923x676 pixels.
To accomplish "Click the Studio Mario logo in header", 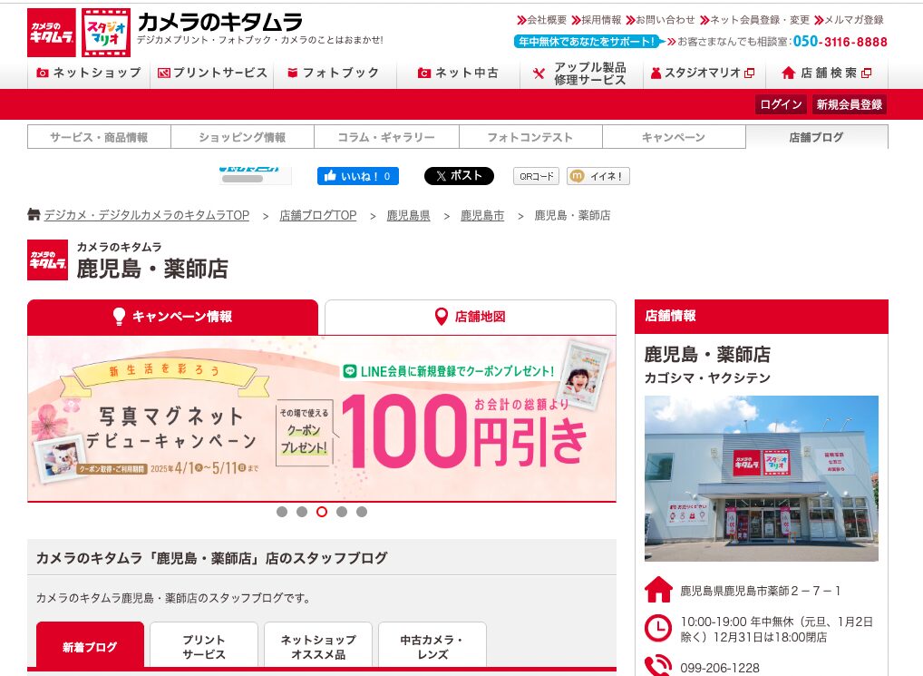I will (106, 33).
